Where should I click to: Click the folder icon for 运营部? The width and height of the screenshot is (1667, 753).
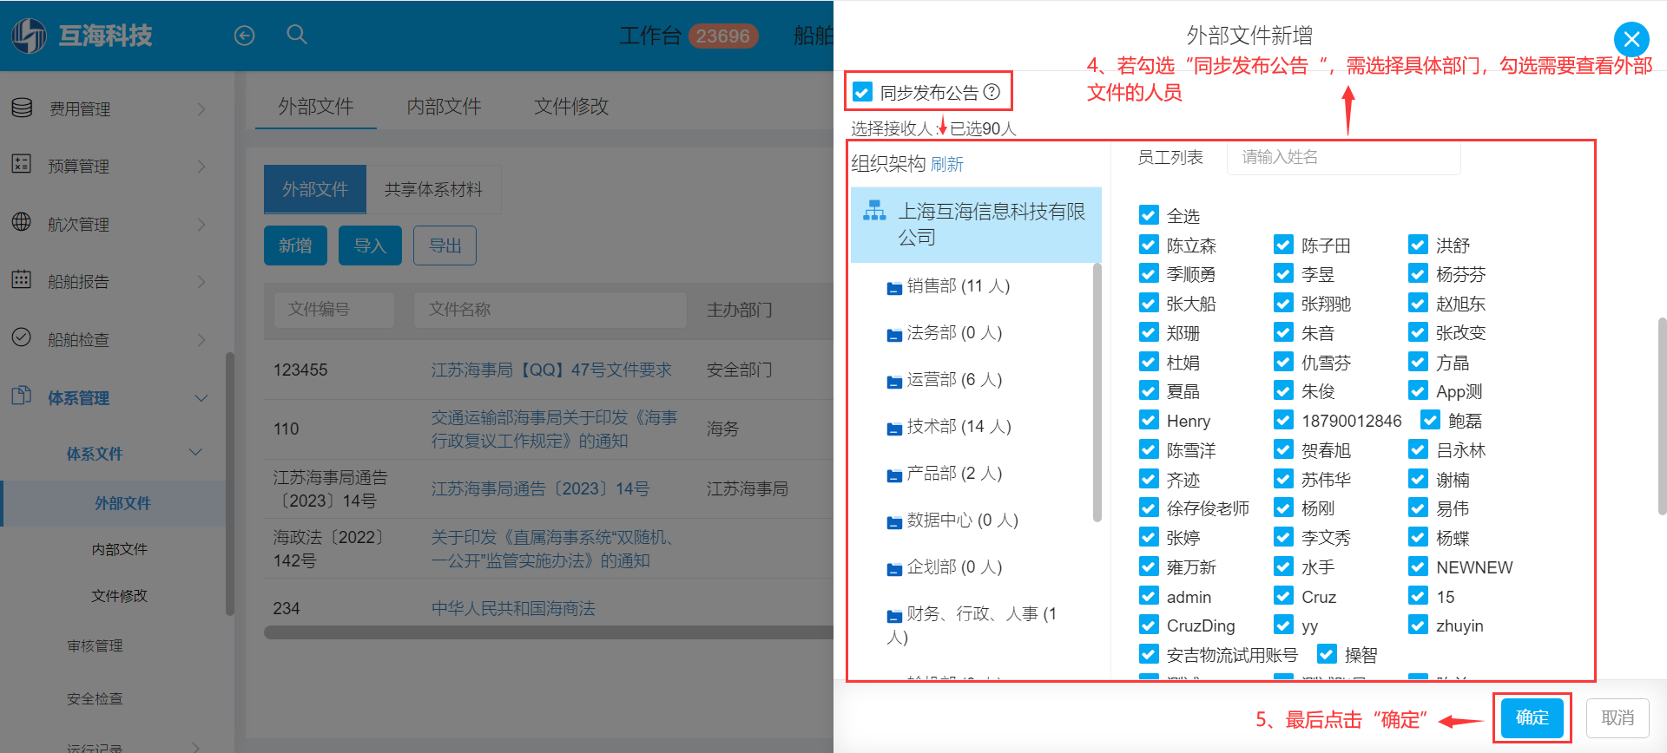pyautogui.click(x=894, y=382)
